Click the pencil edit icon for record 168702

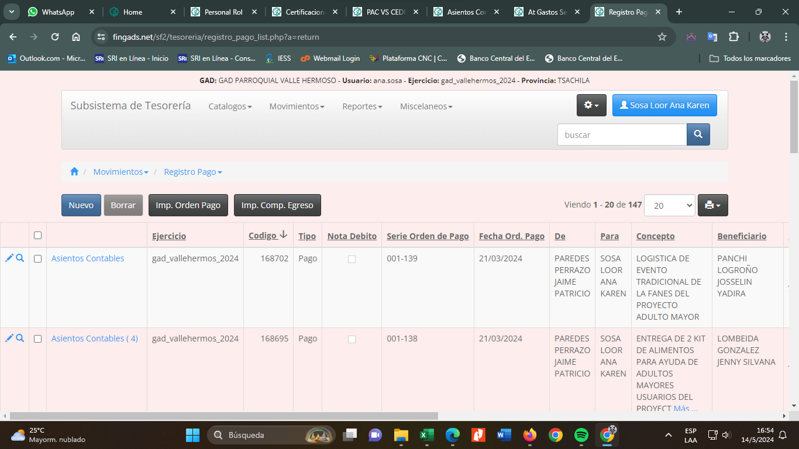[9, 258]
